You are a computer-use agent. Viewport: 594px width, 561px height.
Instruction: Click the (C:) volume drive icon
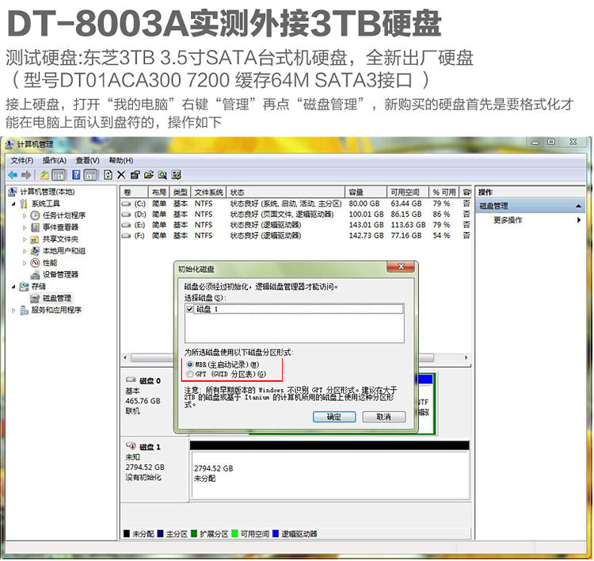pyautogui.click(x=127, y=204)
